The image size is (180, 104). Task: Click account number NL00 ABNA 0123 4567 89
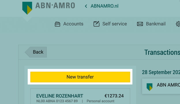[x=57, y=101]
